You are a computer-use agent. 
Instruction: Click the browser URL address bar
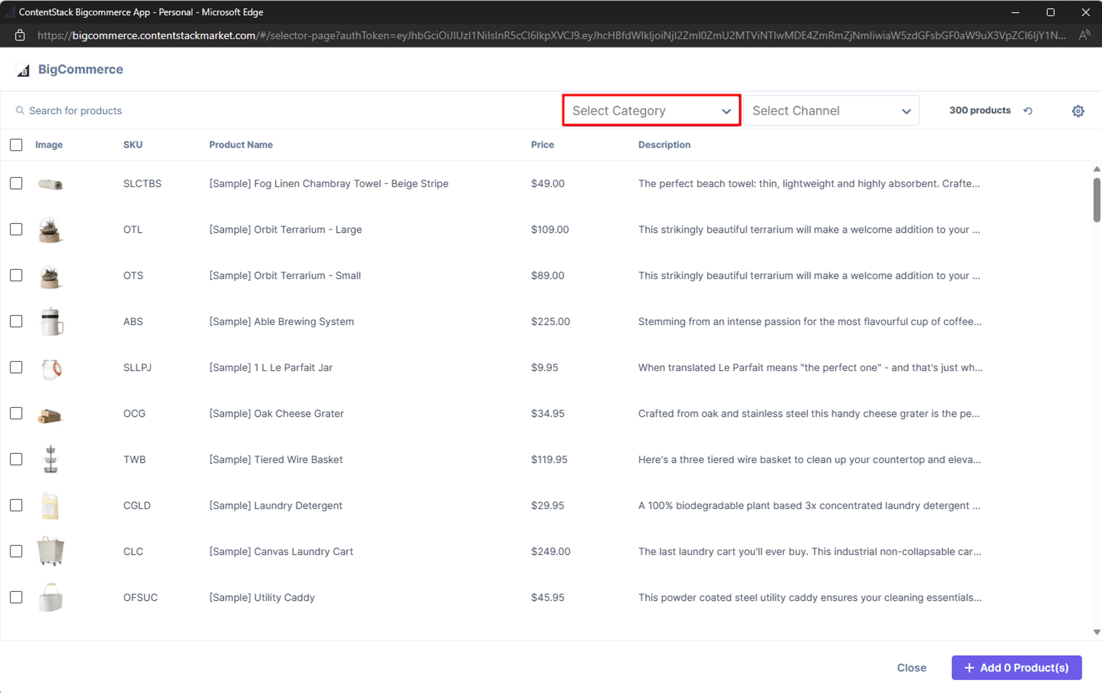pyautogui.click(x=552, y=35)
